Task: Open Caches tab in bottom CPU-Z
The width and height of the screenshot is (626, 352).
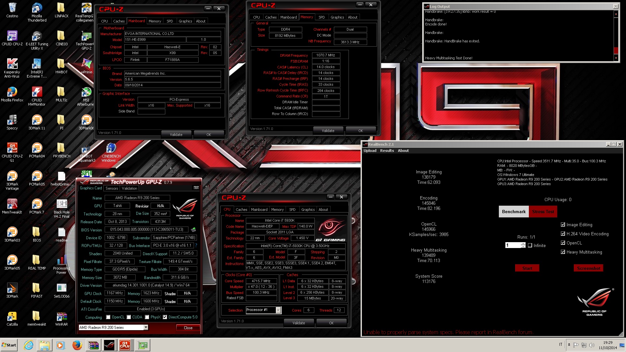Action: point(241,210)
